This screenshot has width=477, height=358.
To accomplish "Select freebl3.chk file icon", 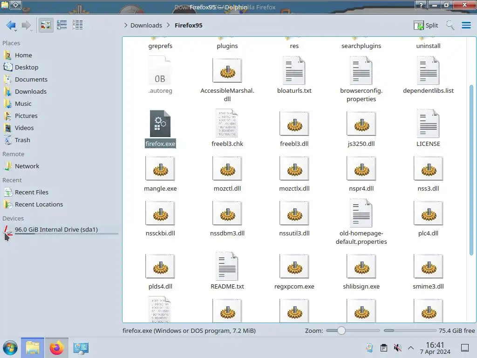I will point(227,123).
